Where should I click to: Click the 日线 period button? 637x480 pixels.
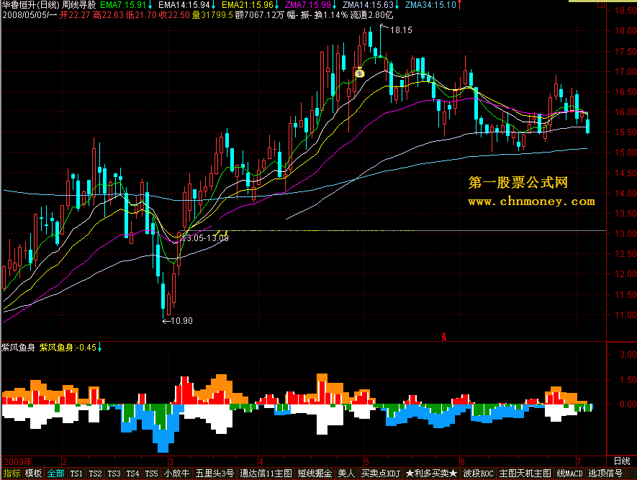[x=622, y=461]
